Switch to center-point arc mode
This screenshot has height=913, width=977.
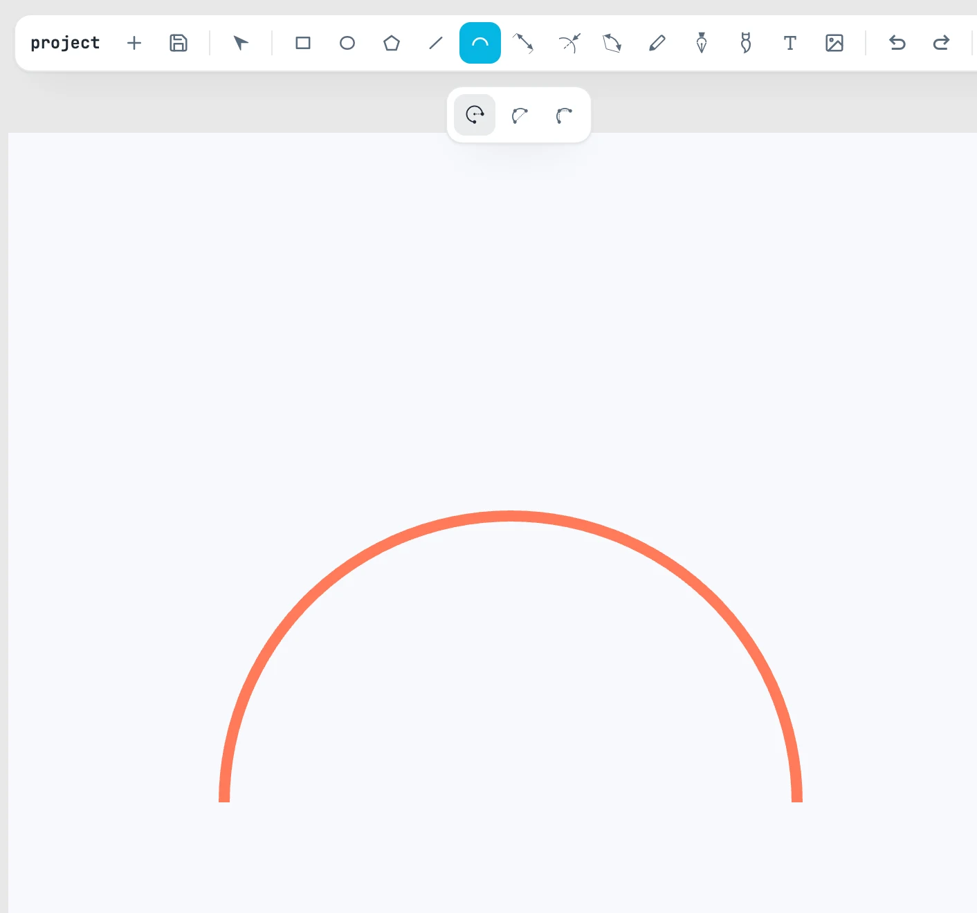475,115
